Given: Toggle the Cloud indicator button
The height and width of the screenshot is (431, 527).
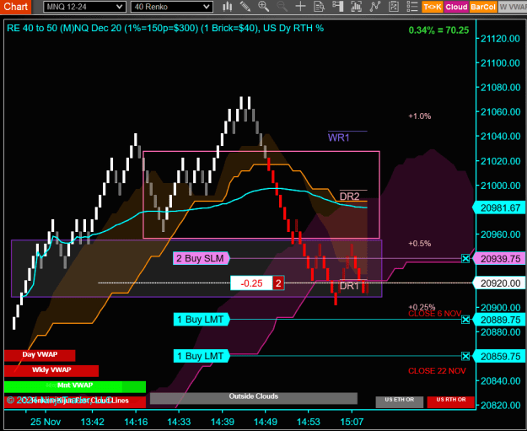Looking at the screenshot, I should [x=456, y=7].
